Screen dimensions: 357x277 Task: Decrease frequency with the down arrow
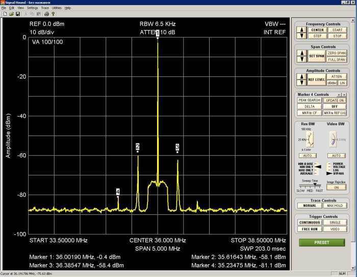click(x=302, y=36)
